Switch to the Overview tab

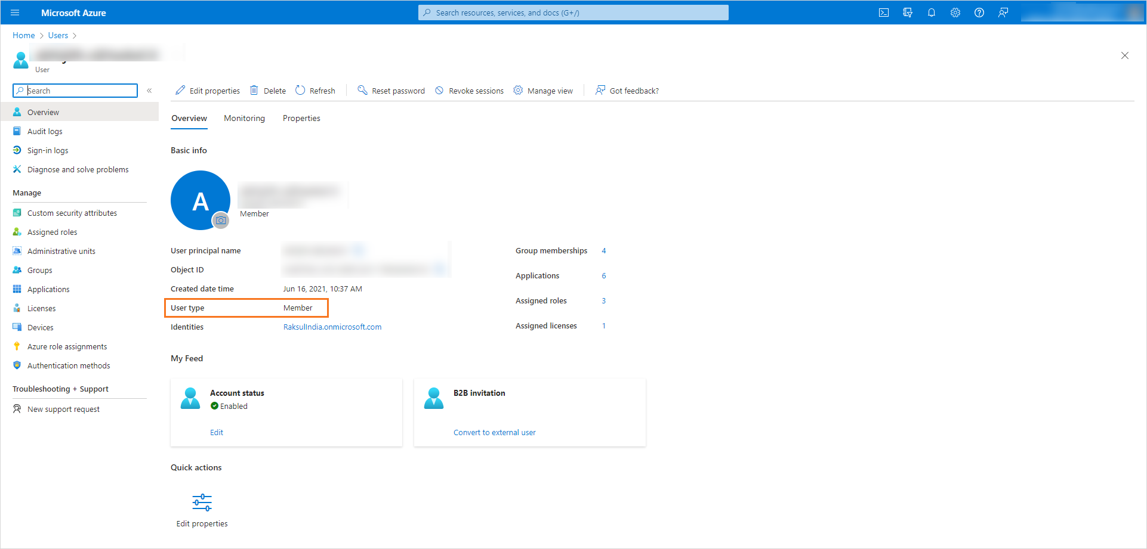[x=189, y=118]
